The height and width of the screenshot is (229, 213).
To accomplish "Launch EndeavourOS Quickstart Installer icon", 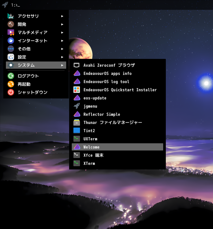I will [x=76, y=90].
